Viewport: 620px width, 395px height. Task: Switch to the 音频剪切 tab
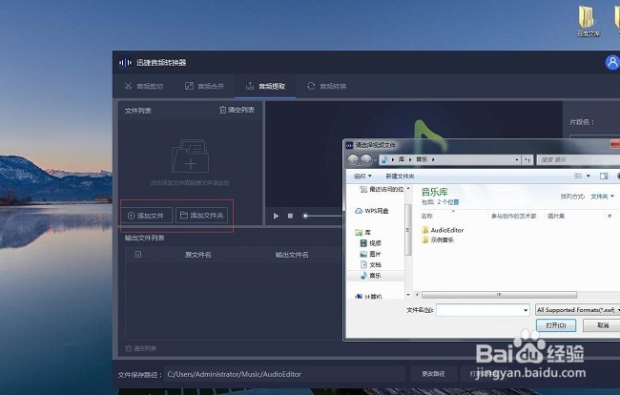[x=144, y=86]
